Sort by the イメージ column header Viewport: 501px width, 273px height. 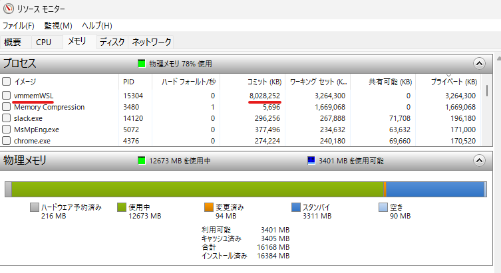25,82
